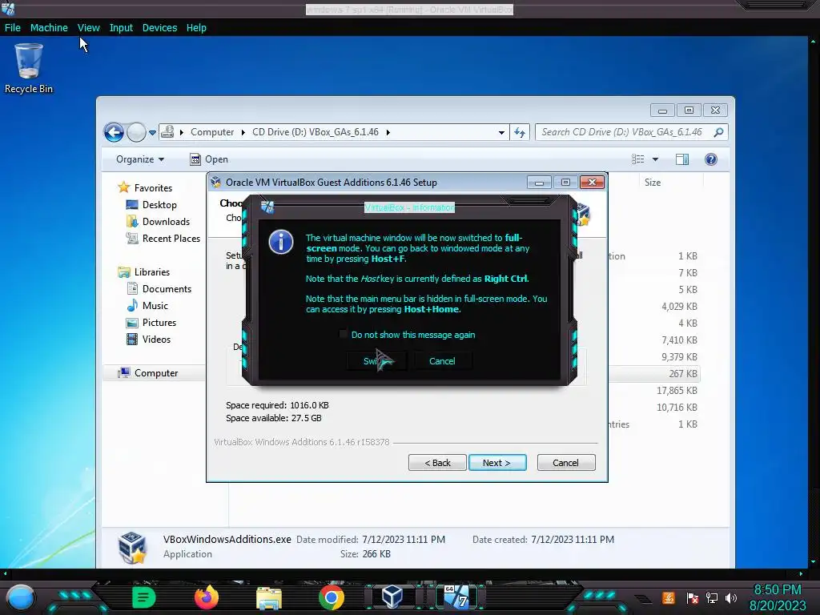Select Pictures library in navigation pane
Screen dimensions: 820x615
159,322
